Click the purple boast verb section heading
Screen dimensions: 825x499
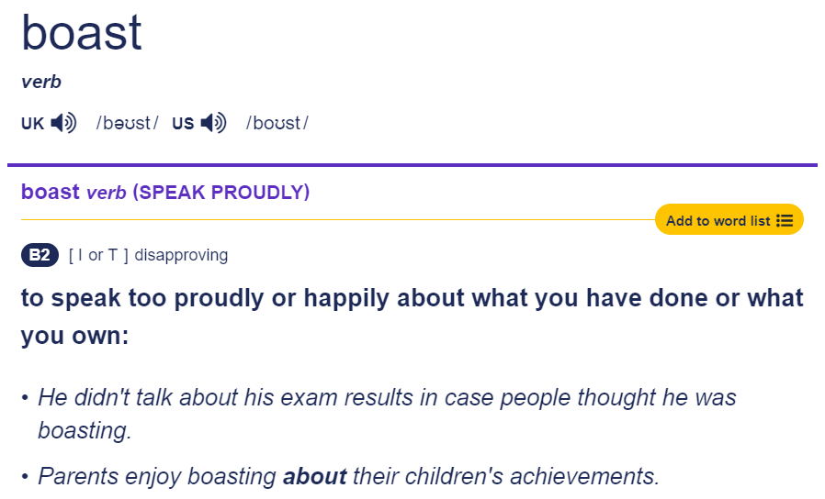point(73,193)
